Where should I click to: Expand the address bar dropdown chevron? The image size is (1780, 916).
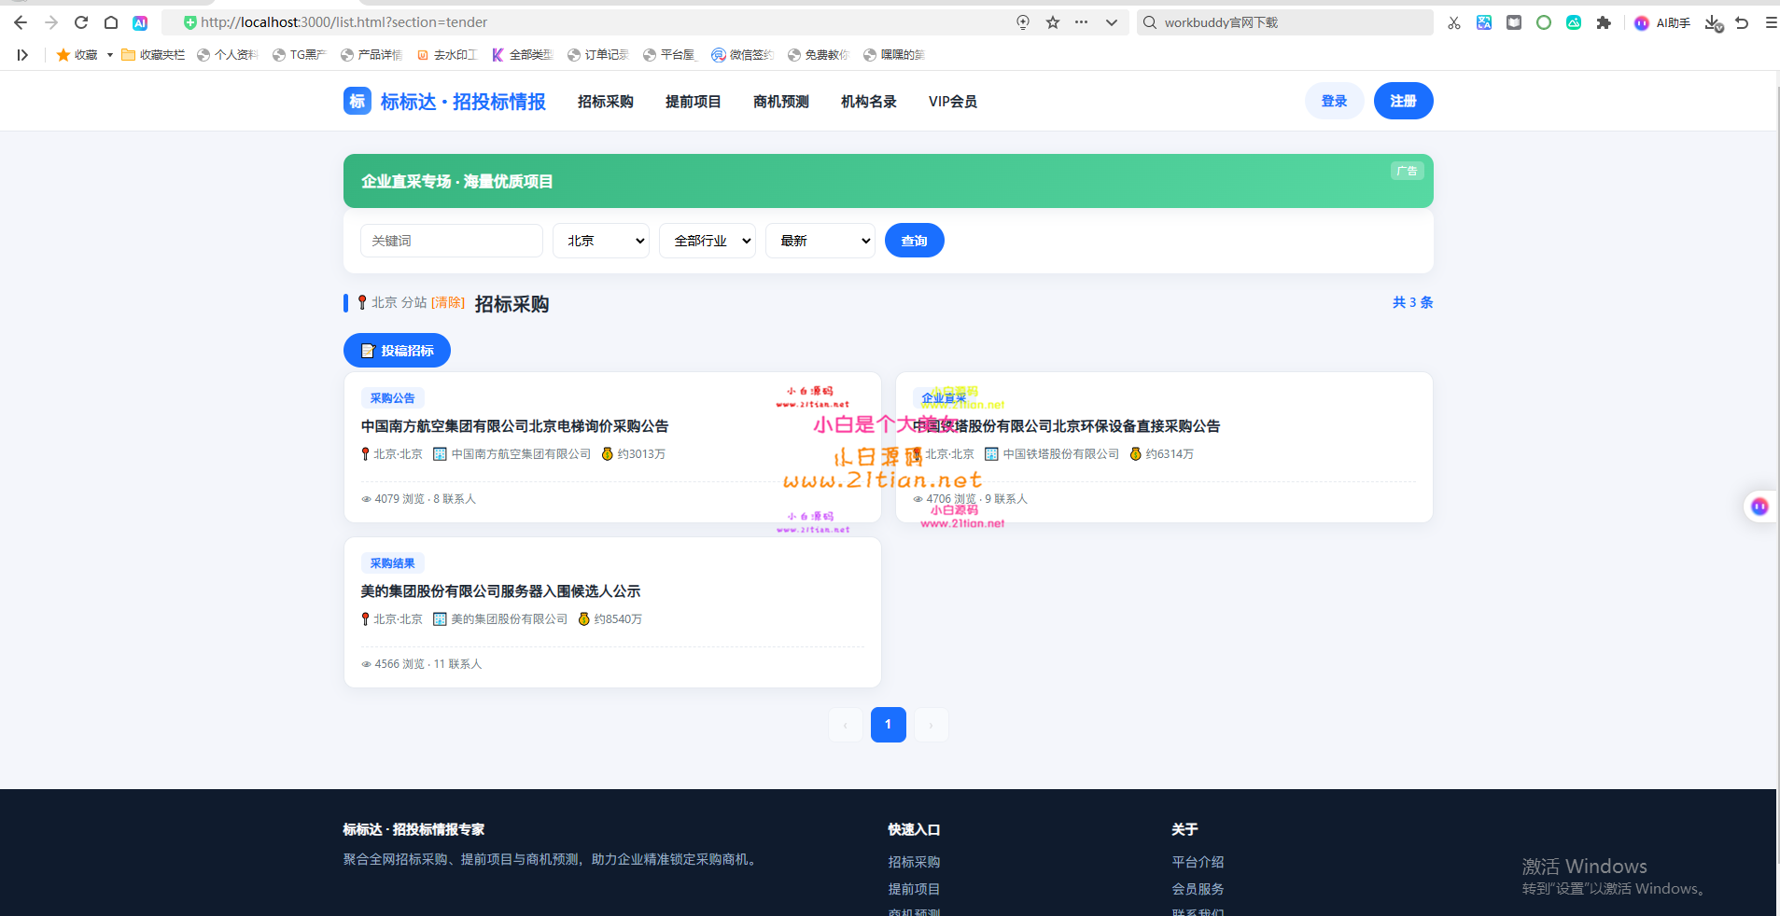point(1111,22)
